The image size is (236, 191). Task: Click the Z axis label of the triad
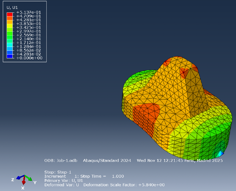[x=13, y=180]
